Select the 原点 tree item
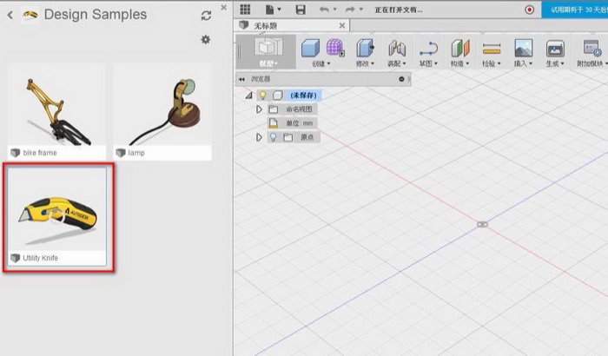 [x=307, y=137]
